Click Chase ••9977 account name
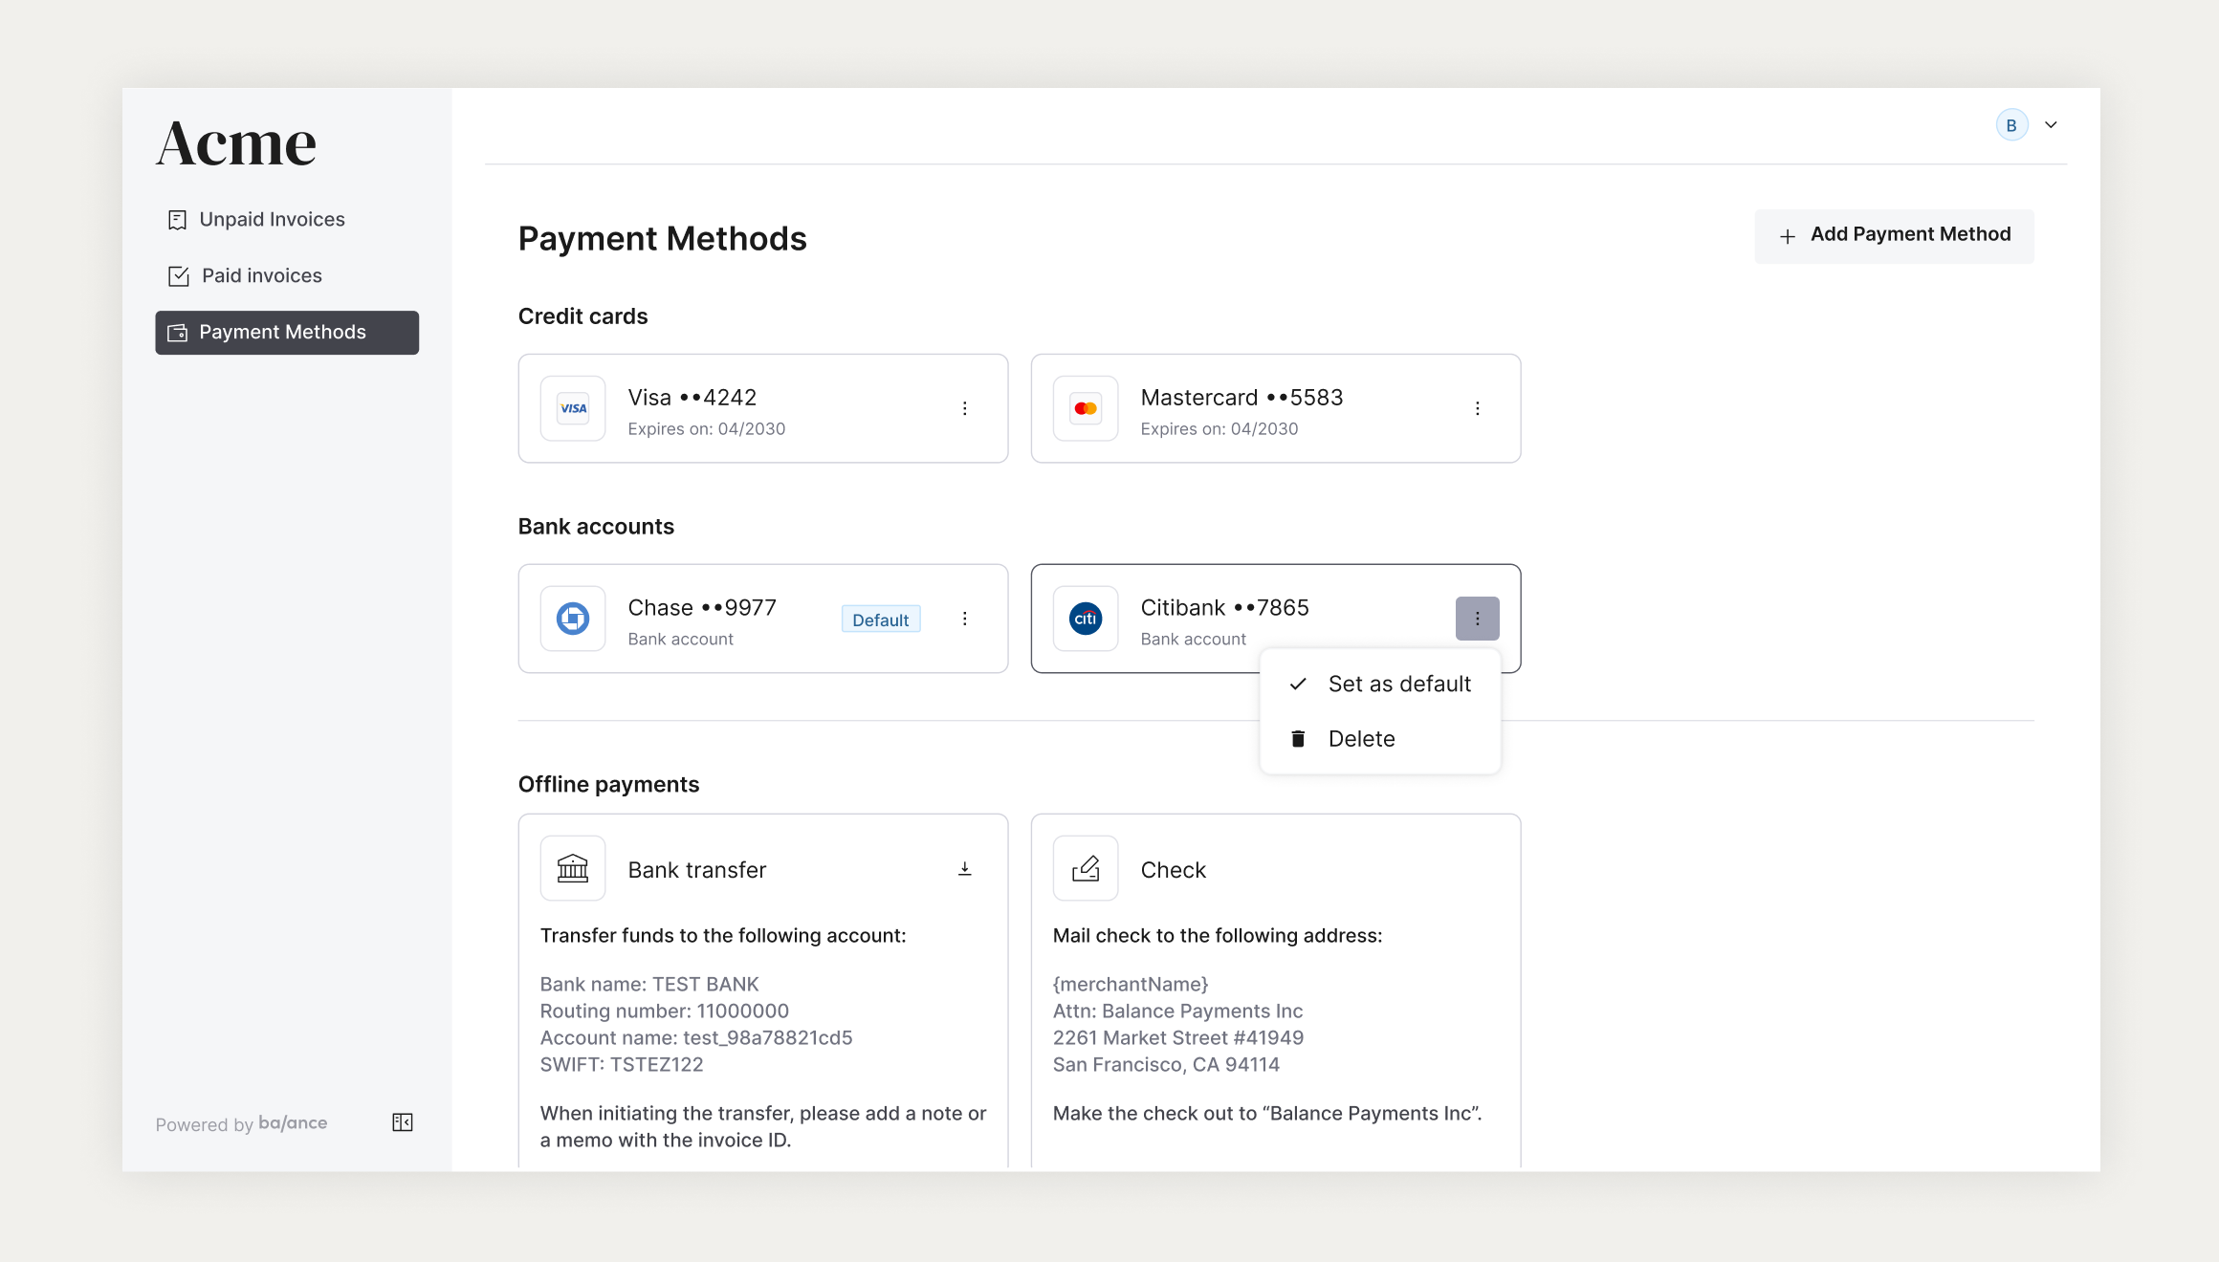 click(x=702, y=608)
